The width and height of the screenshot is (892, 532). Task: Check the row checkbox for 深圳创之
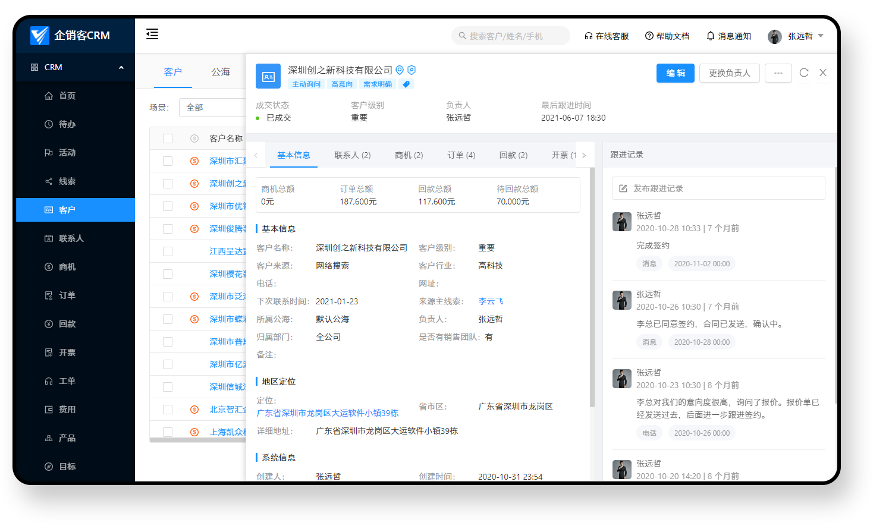(168, 184)
